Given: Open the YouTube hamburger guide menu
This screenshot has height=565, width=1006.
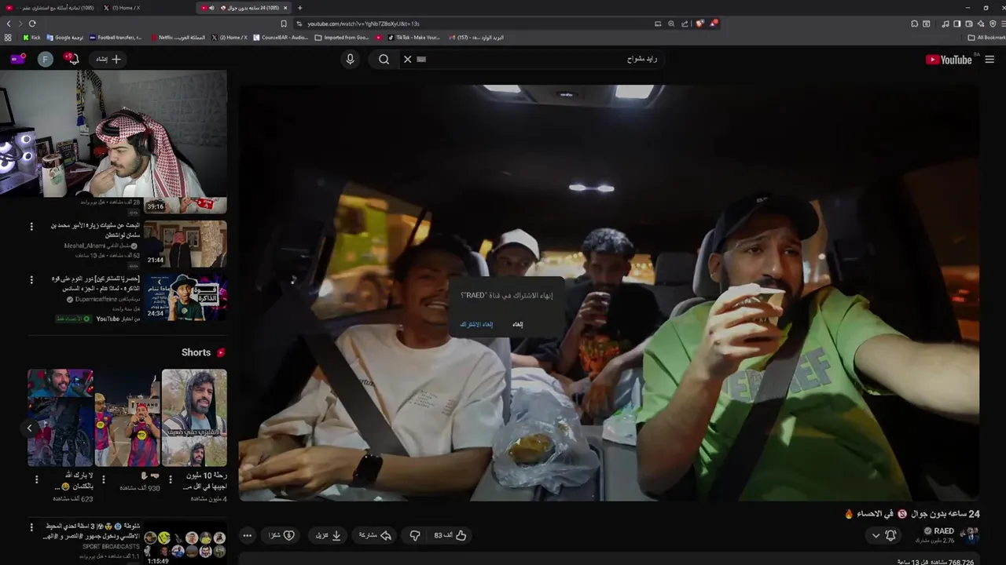Looking at the screenshot, I should pos(989,59).
